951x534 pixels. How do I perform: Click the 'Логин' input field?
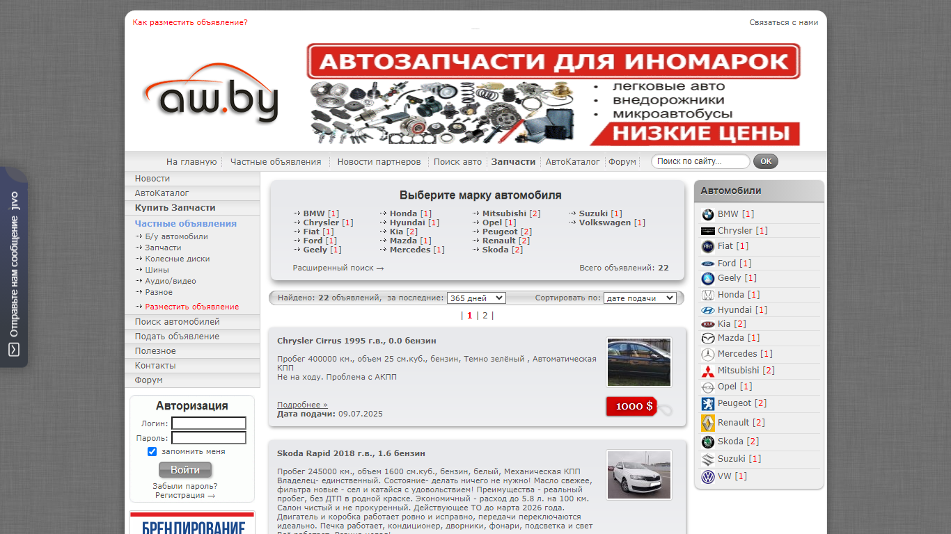pyautogui.click(x=209, y=423)
